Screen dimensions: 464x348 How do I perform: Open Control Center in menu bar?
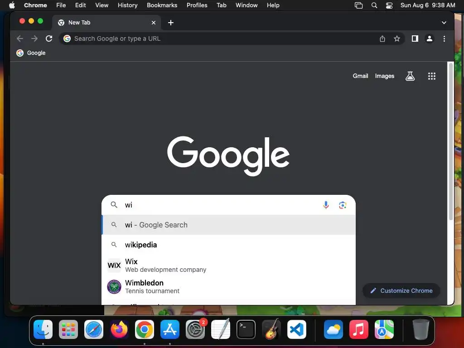pos(389,5)
